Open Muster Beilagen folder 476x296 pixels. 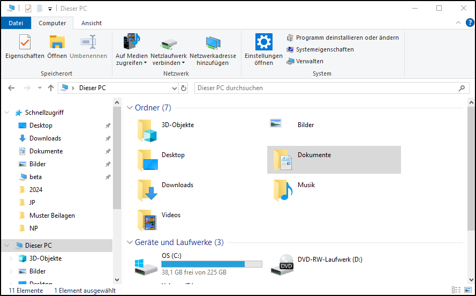point(52,216)
